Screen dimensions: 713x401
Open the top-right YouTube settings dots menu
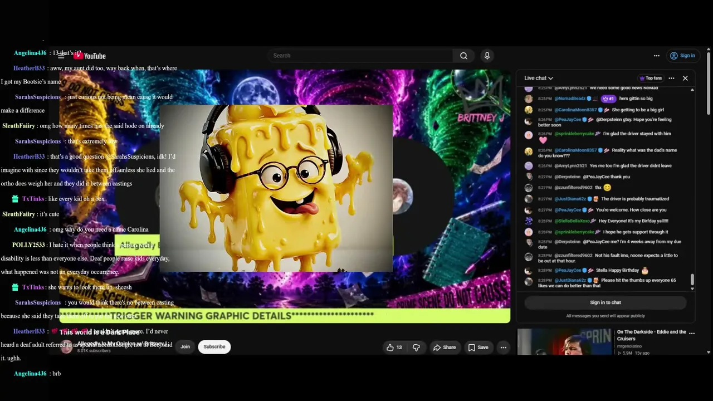(x=657, y=56)
